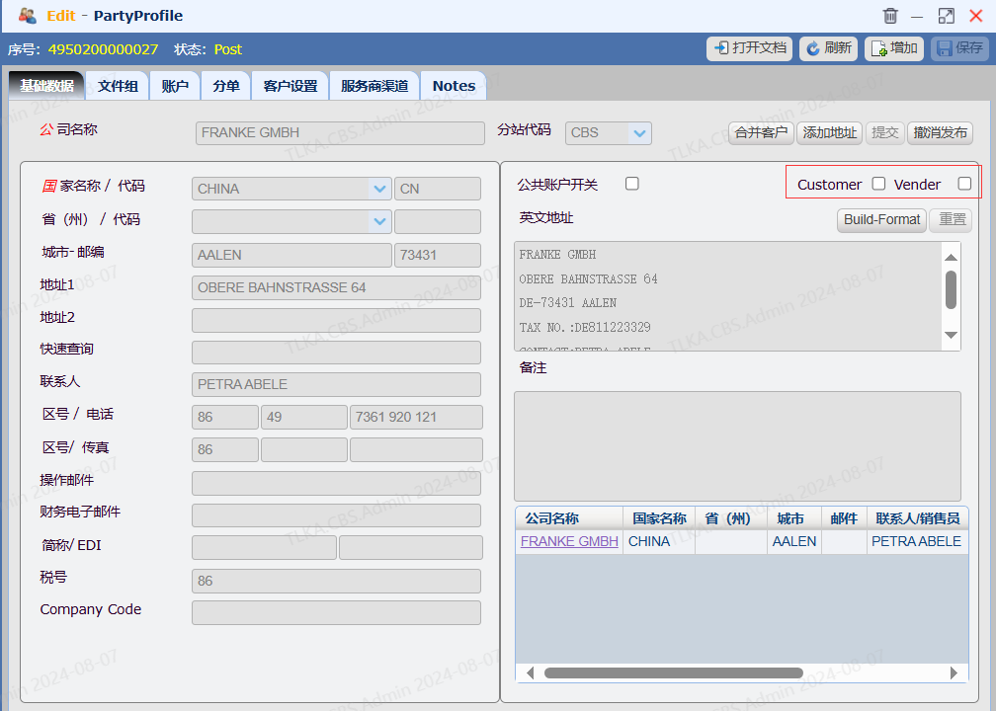Click the table's horizontal scrollbar thumb
This screenshot has height=711, width=996.
[673, 672]
